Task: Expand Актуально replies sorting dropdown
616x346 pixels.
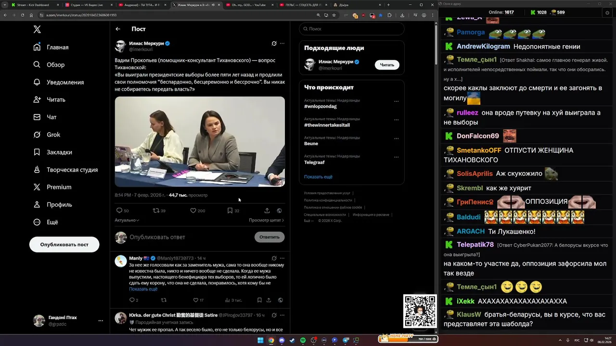Action: tap(127, 220)
